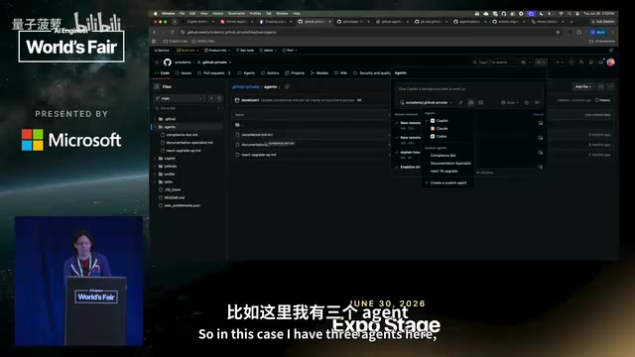635x357 pixels.
Task: Open session icon for first New remote row
Action: pyautogui.click(x=540, y=123)
